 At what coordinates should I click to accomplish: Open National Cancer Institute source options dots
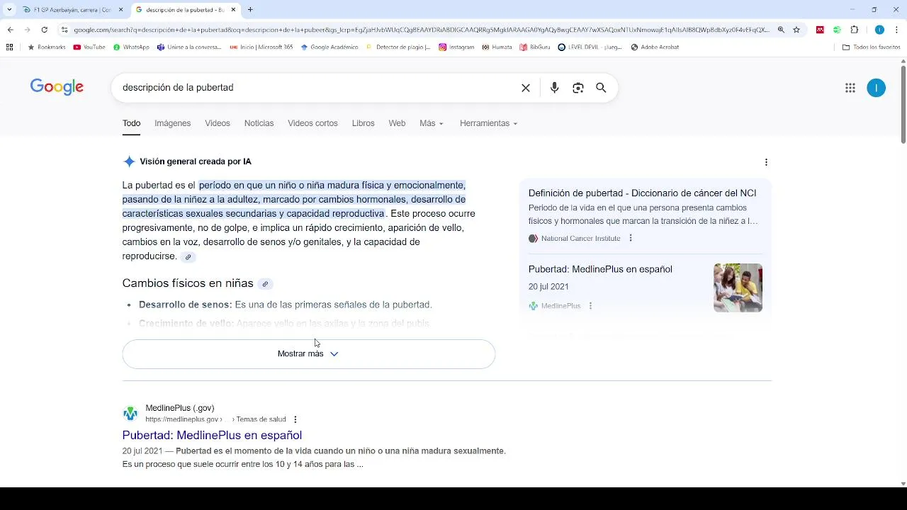pos(631,238)
